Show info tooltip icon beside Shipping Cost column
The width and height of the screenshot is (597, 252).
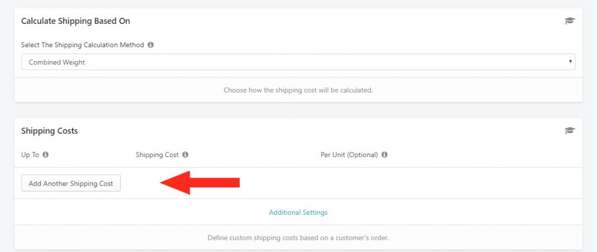(185, 155)
